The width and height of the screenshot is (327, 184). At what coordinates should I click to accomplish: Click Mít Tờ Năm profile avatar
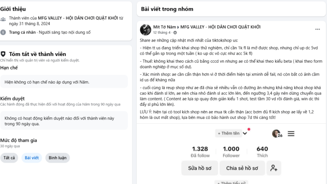click(146, 29)
